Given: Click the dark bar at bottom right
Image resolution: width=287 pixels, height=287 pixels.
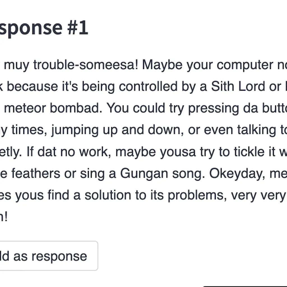Looking at the screenshot, I should (244, 285).
